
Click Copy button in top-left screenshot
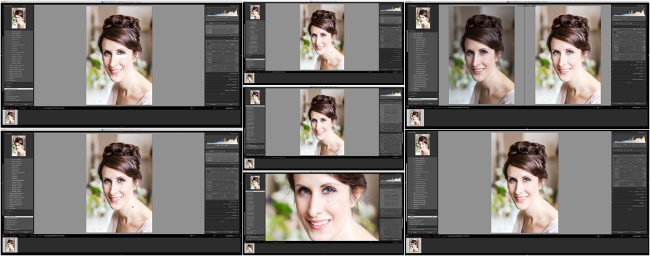pos(11,104)
